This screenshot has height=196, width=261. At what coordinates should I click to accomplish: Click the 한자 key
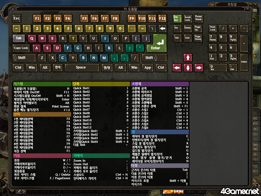pyautogui.click(x=58, y=67)
